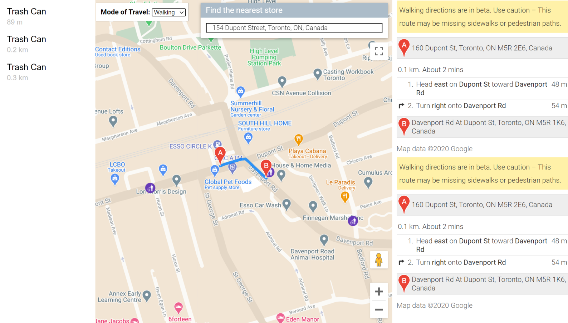Viewport: 568px width, 323px height.
Task: Click the Contact Editions used book store label
Action: pos(118,52)
